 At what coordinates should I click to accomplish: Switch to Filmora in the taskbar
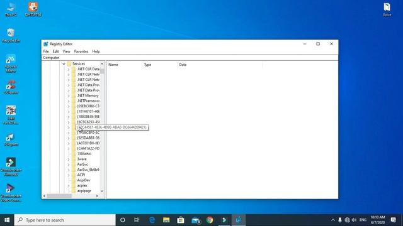(x=224, y=220)
